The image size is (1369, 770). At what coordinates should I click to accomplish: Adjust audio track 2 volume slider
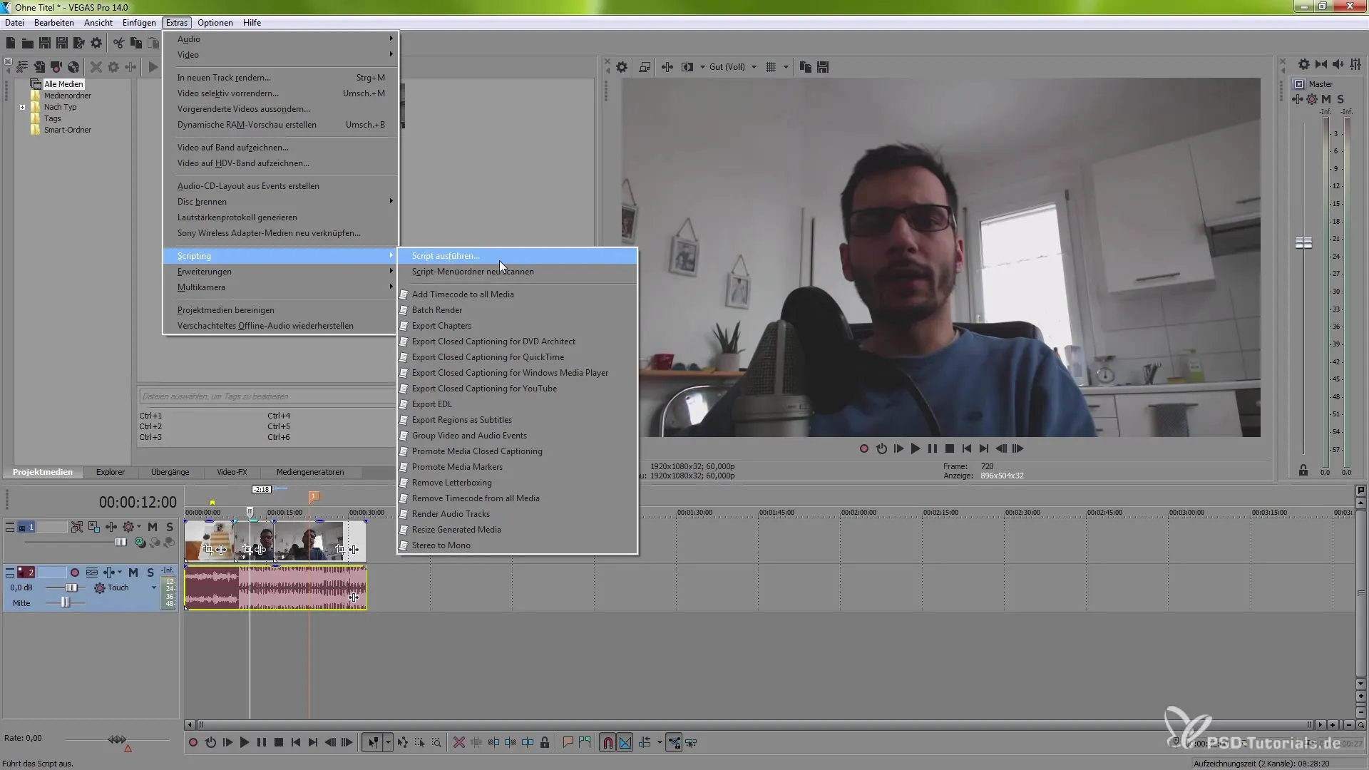point(71,588)
